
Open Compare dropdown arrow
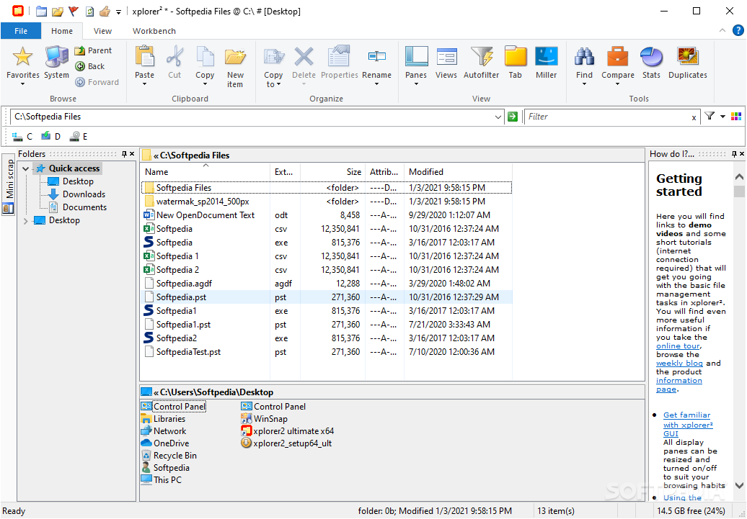click(617, 84)
